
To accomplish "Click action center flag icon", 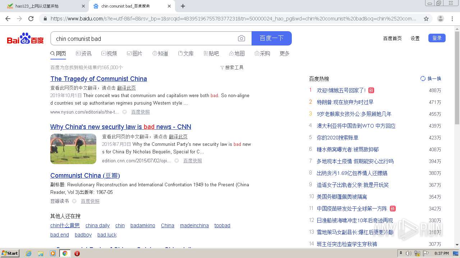I will [x=425, y=253].
